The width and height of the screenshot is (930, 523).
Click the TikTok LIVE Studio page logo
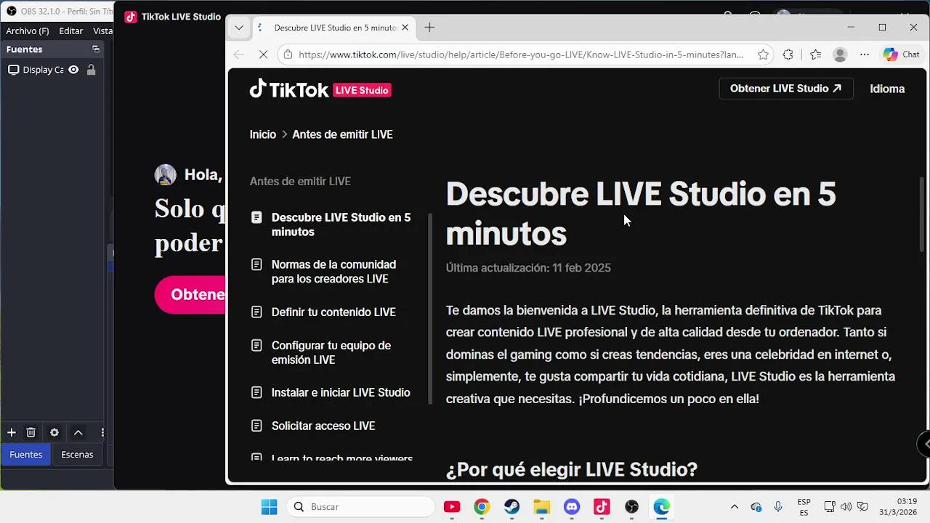click(x=320, y=89)
